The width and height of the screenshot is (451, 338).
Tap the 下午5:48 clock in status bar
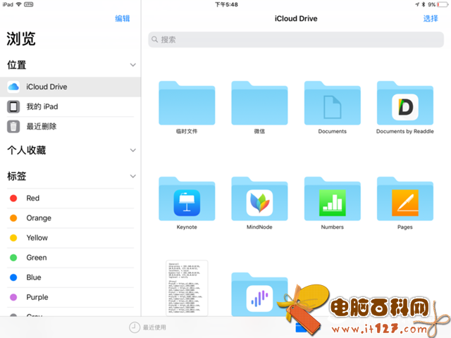(x=227, y=5)
